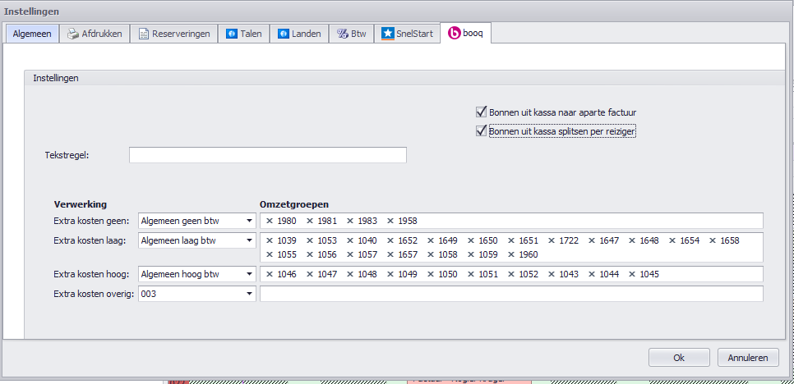Remove omzetgroep 1058 tag
This screenshot has height=384, width=794.
click(x=431, y=254)
